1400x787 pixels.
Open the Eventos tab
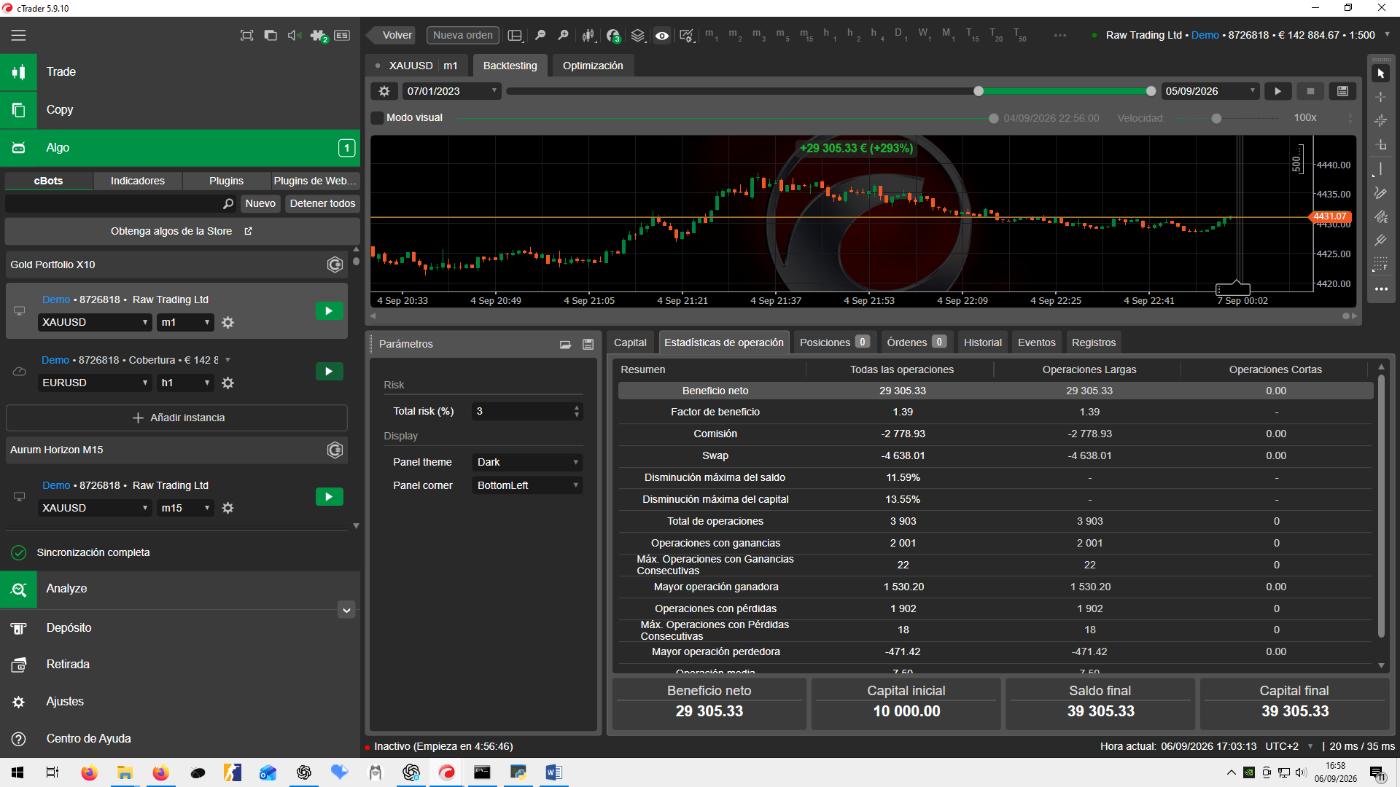(1036, 342)
